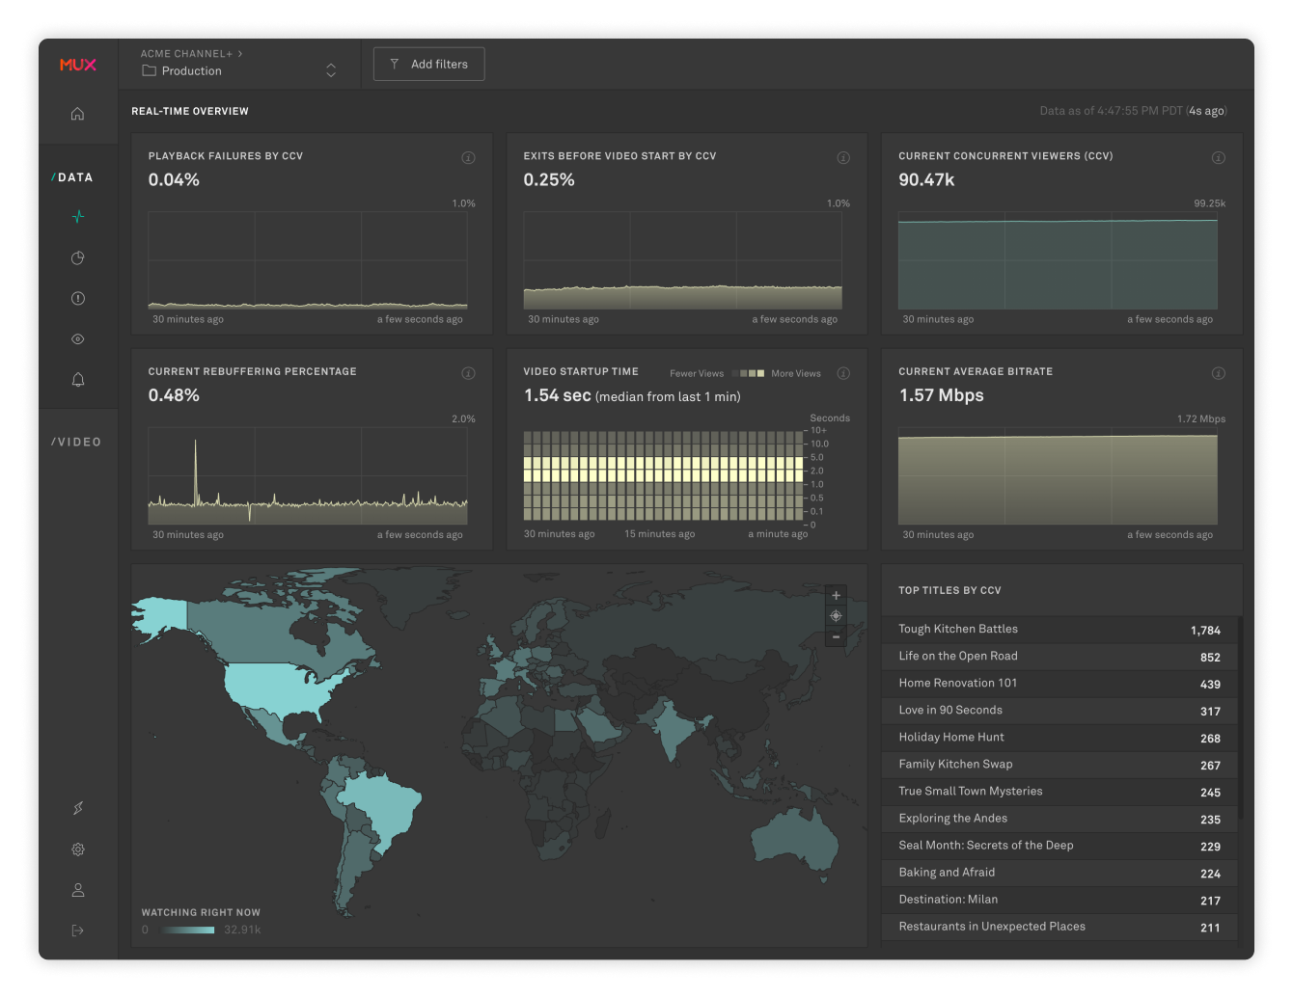Click the 0.48% rebuffering value
The width and height of the screenshot is (1293, 998).
174,395
